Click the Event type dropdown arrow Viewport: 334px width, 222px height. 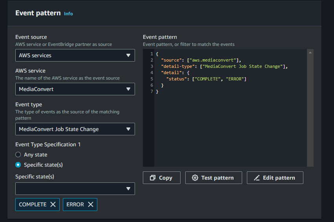128,129
